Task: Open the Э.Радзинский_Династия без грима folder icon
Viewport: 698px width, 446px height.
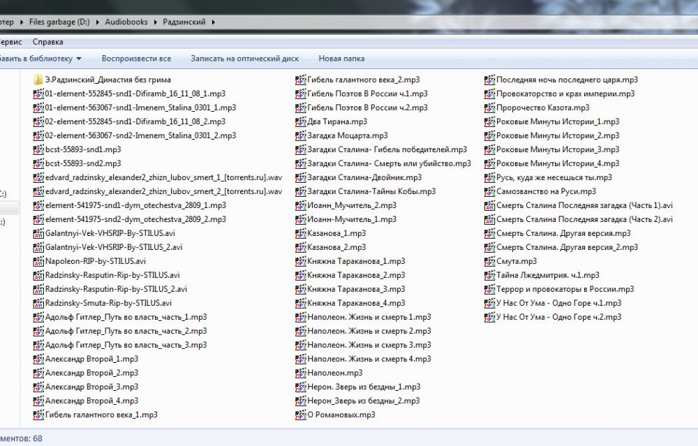Action: (x=38, y=80)
